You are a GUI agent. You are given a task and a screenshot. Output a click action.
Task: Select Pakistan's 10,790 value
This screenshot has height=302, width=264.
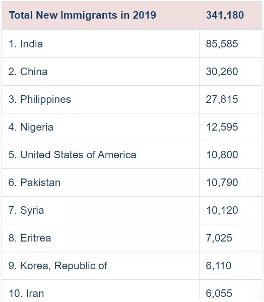tap(222, 183)
